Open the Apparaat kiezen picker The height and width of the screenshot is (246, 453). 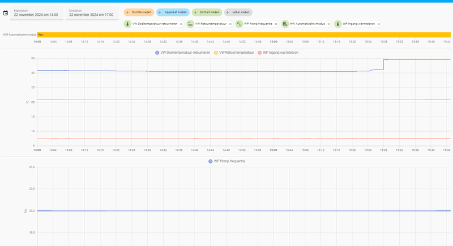pos(172,12)
